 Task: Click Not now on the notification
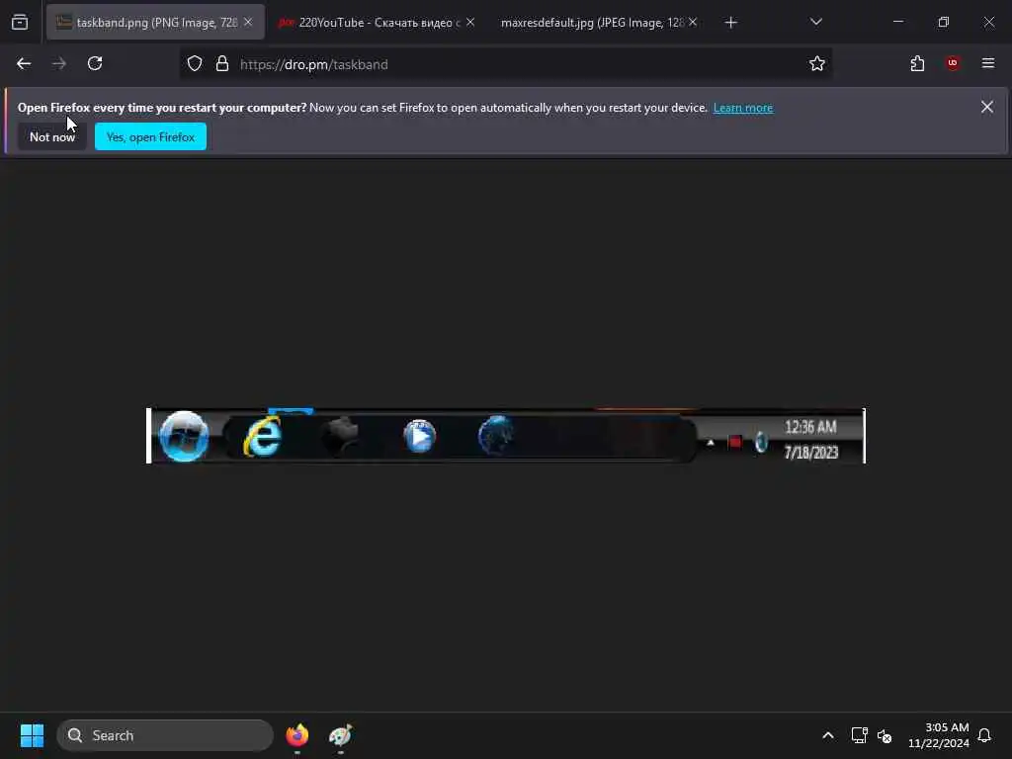click(x=52, y=136)
